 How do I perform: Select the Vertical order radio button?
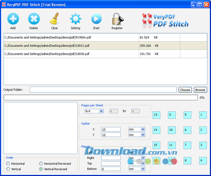(x=8, y=169)
